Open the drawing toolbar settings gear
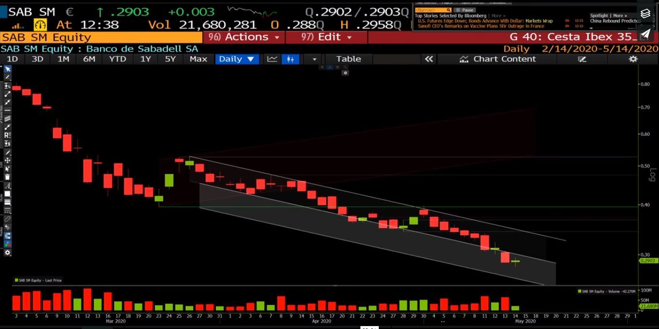 click(8, 253)
